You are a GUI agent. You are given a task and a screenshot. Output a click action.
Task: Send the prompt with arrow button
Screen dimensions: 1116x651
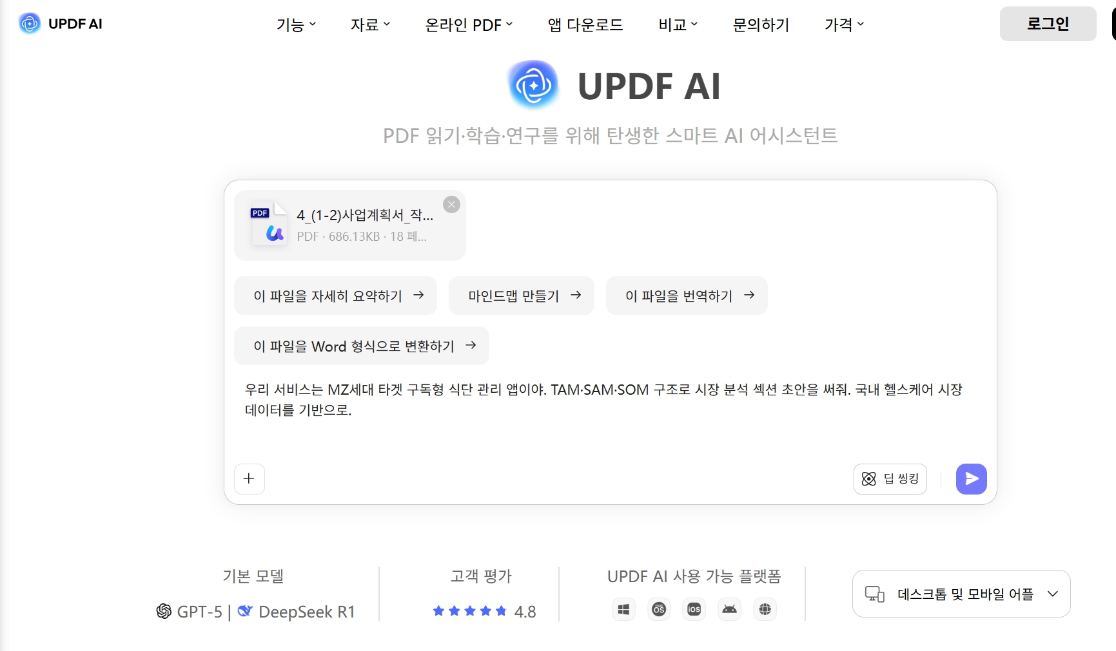[971, 478]
